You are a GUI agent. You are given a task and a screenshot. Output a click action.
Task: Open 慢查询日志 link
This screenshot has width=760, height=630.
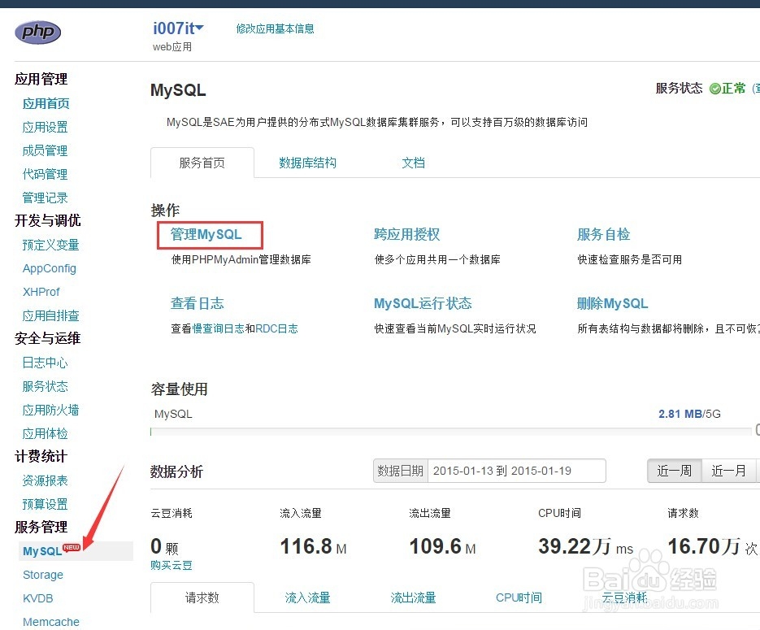point(219,328)
